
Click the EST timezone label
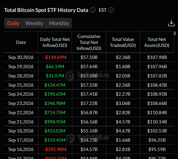click(102, 10)
